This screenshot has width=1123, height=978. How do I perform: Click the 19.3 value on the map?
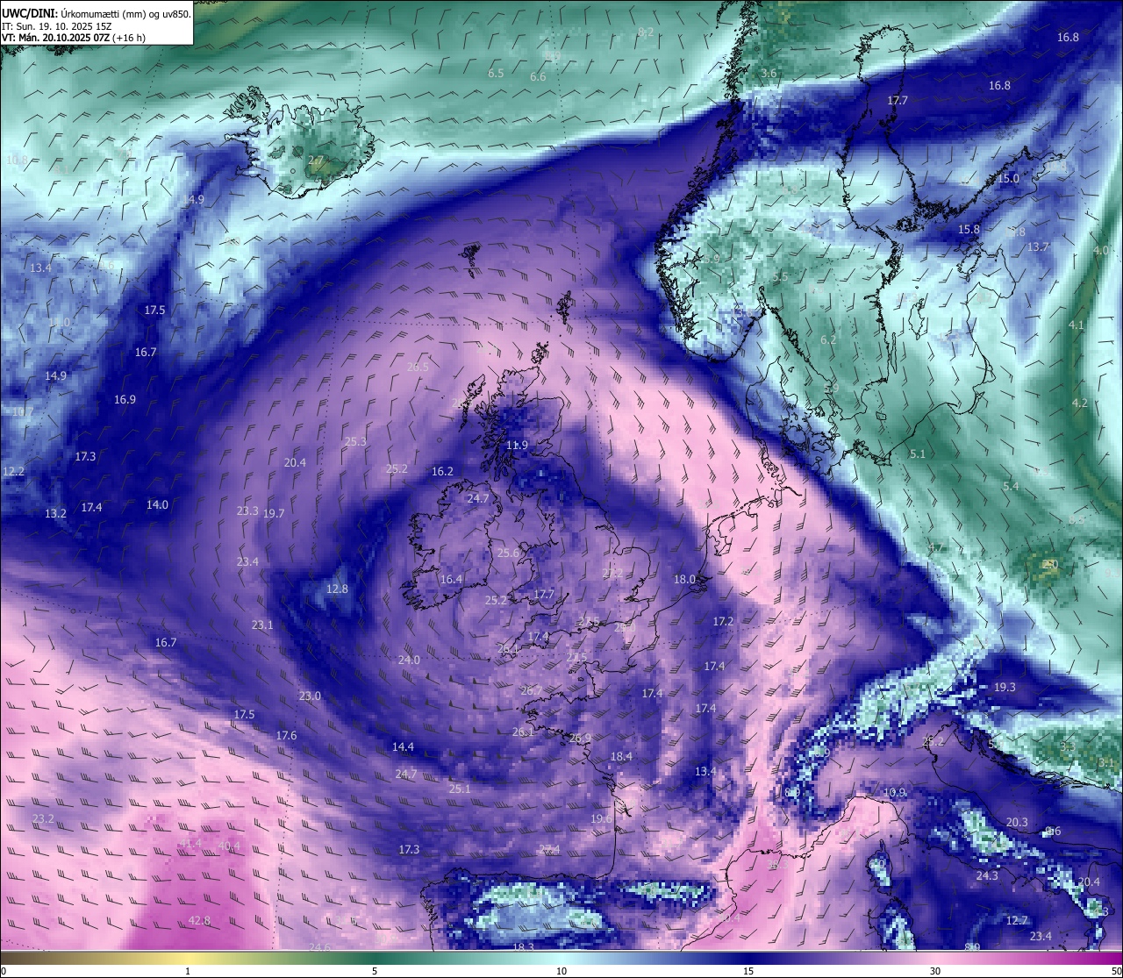[1005, 687]
